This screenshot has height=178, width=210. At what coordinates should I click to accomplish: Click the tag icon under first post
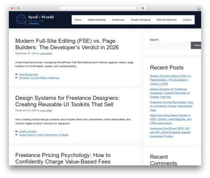coord(16,78)
